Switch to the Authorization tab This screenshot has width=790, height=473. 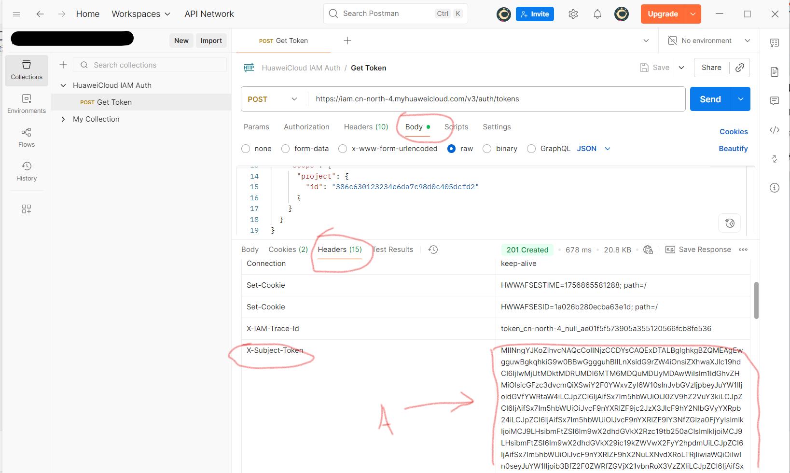coord(306,127)
